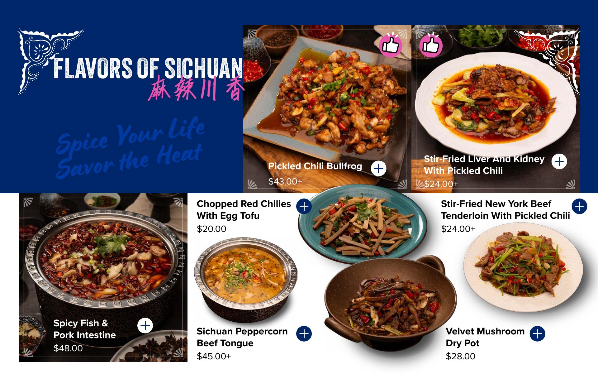Open Velvet Mushroom Dry Pot title

[485, 337]
